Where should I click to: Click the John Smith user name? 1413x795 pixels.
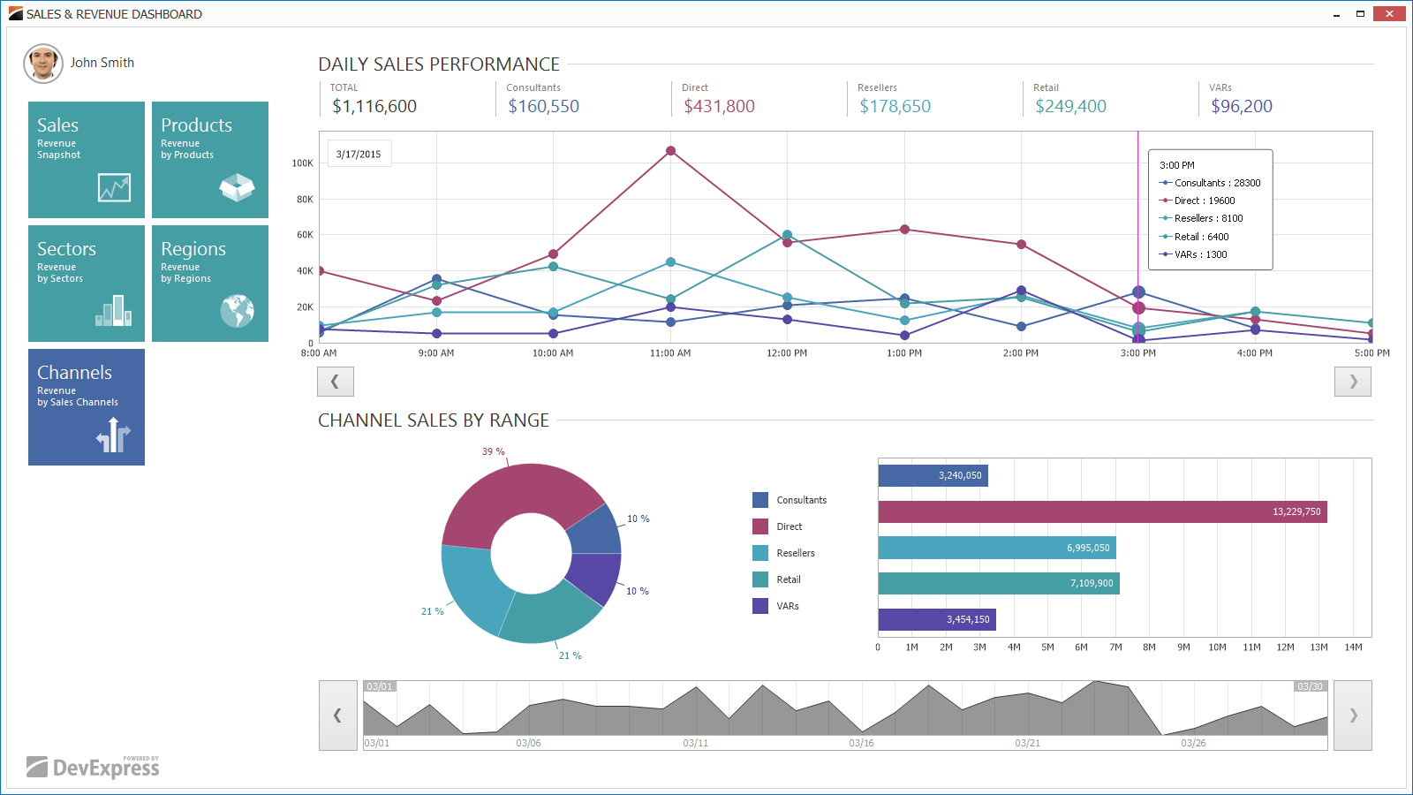tap(102, 63)
